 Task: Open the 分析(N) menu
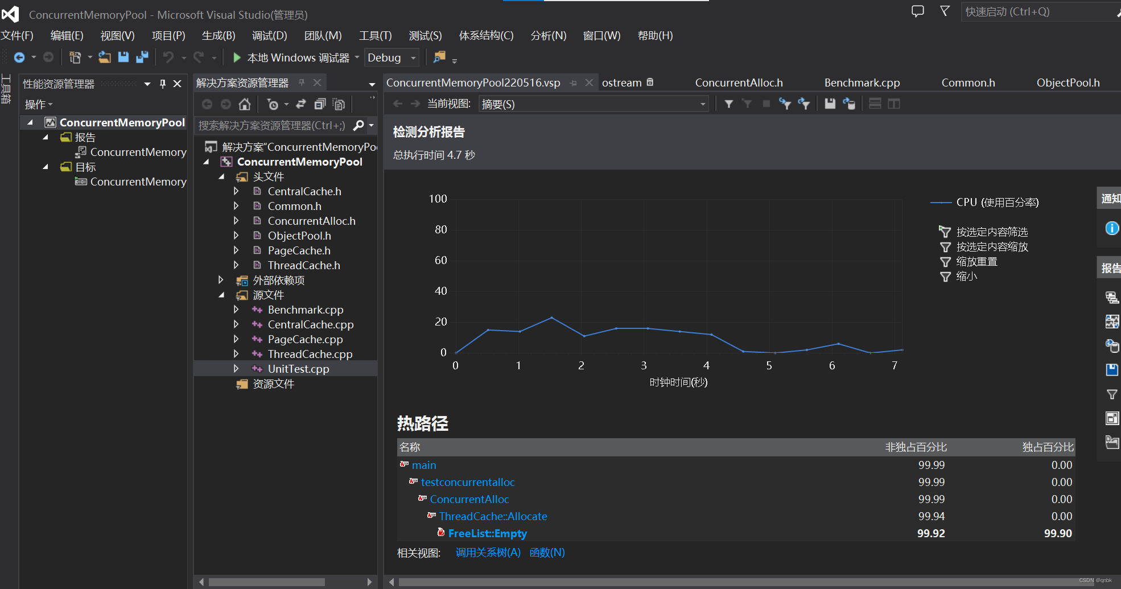(549, 35)
